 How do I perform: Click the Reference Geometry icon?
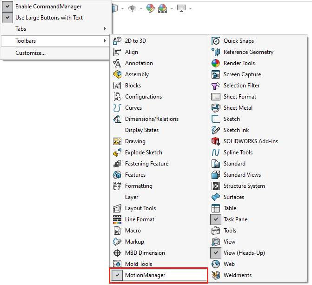tap(216, 52)
